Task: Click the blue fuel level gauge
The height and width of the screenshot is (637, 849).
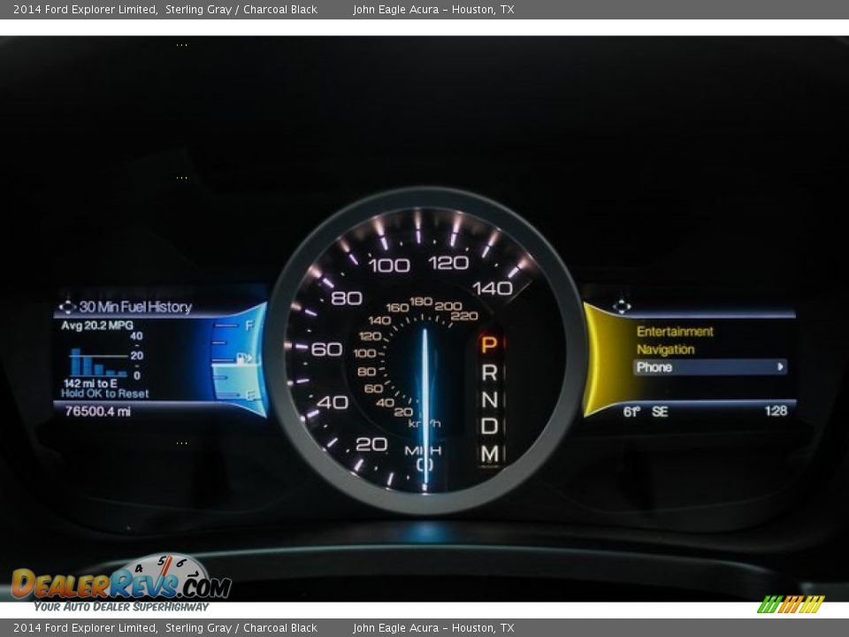Action: click(240, 358)
